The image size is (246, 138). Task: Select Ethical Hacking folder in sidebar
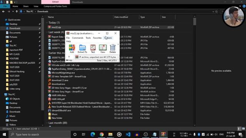(17, 72)
